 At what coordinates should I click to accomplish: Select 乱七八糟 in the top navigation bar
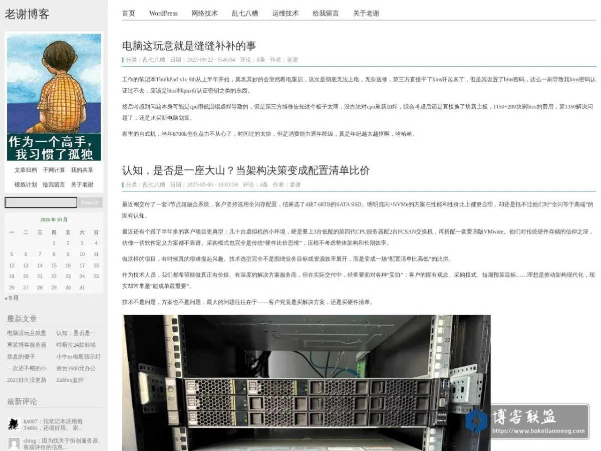(x=245, y=14)
